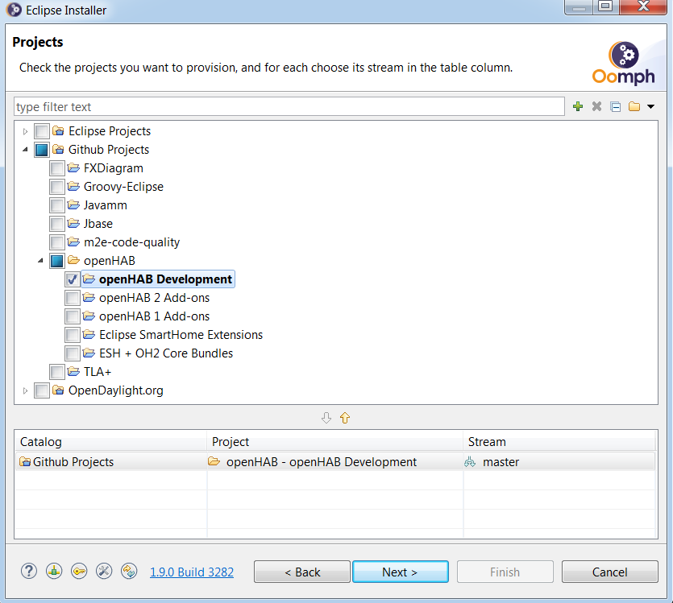Click the openHAB project folder icon in table

pos(214,461)
